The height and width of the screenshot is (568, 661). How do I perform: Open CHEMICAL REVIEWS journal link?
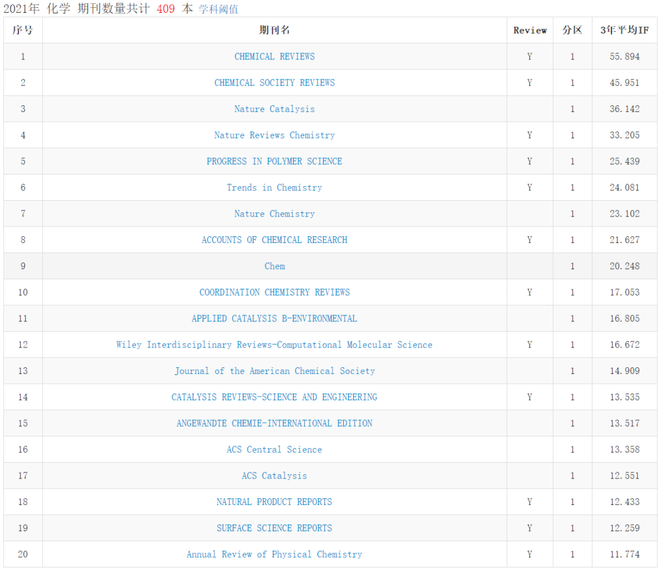(274, 56)
